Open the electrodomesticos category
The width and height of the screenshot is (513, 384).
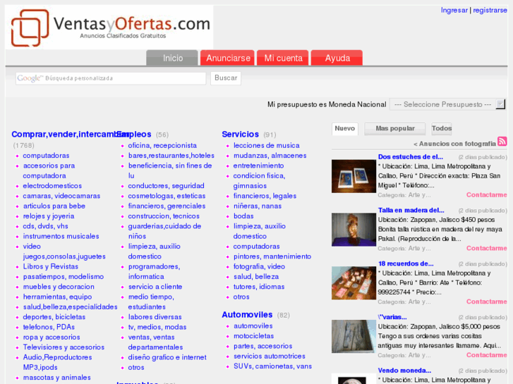tap(52, 186)
